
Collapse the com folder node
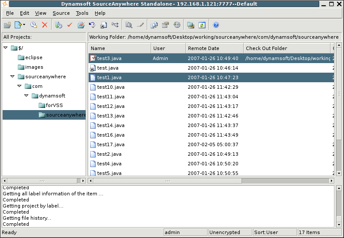(x=20, y=86)
